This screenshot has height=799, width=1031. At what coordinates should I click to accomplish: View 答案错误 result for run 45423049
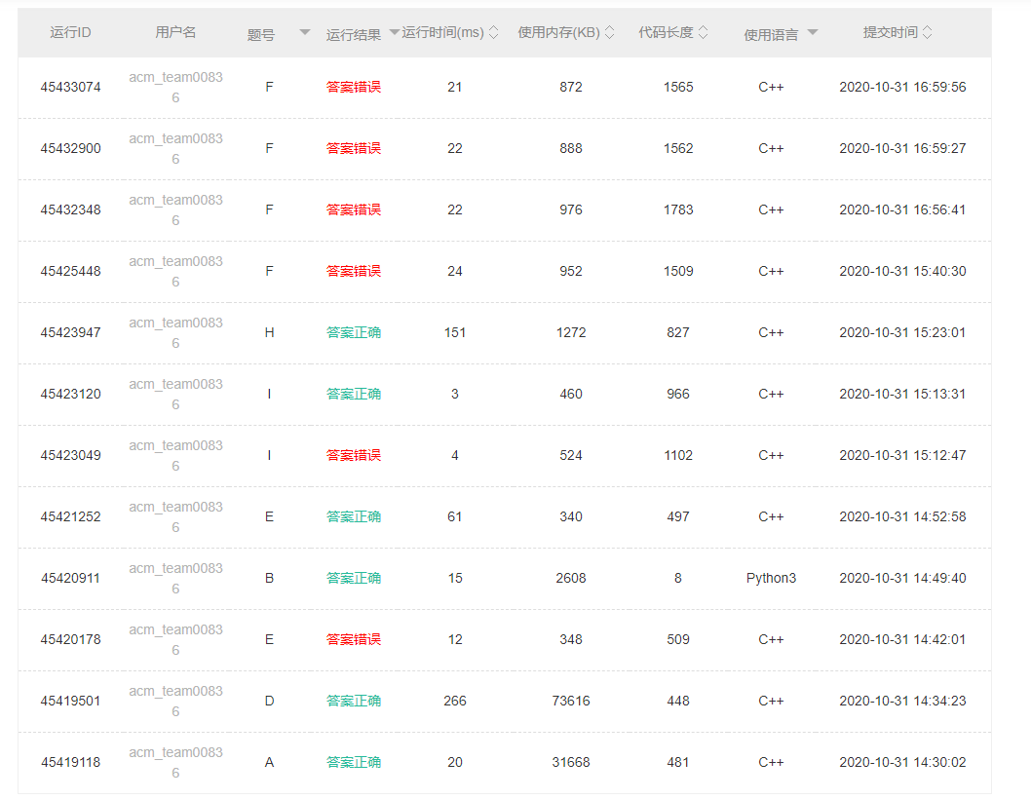(x=354, y=455)
